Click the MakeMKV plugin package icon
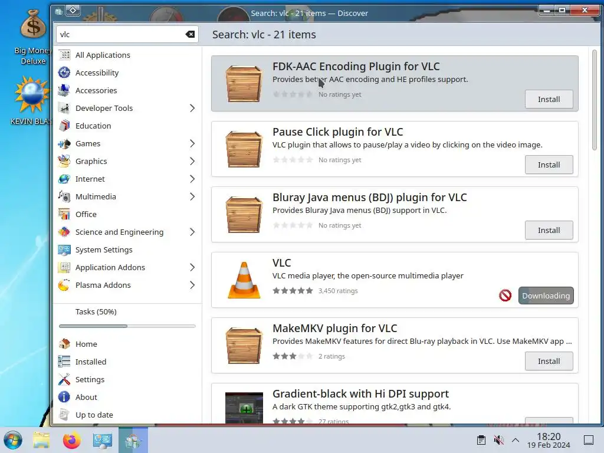The height and width of the screenshot is (453, 604). click(244, 346)
